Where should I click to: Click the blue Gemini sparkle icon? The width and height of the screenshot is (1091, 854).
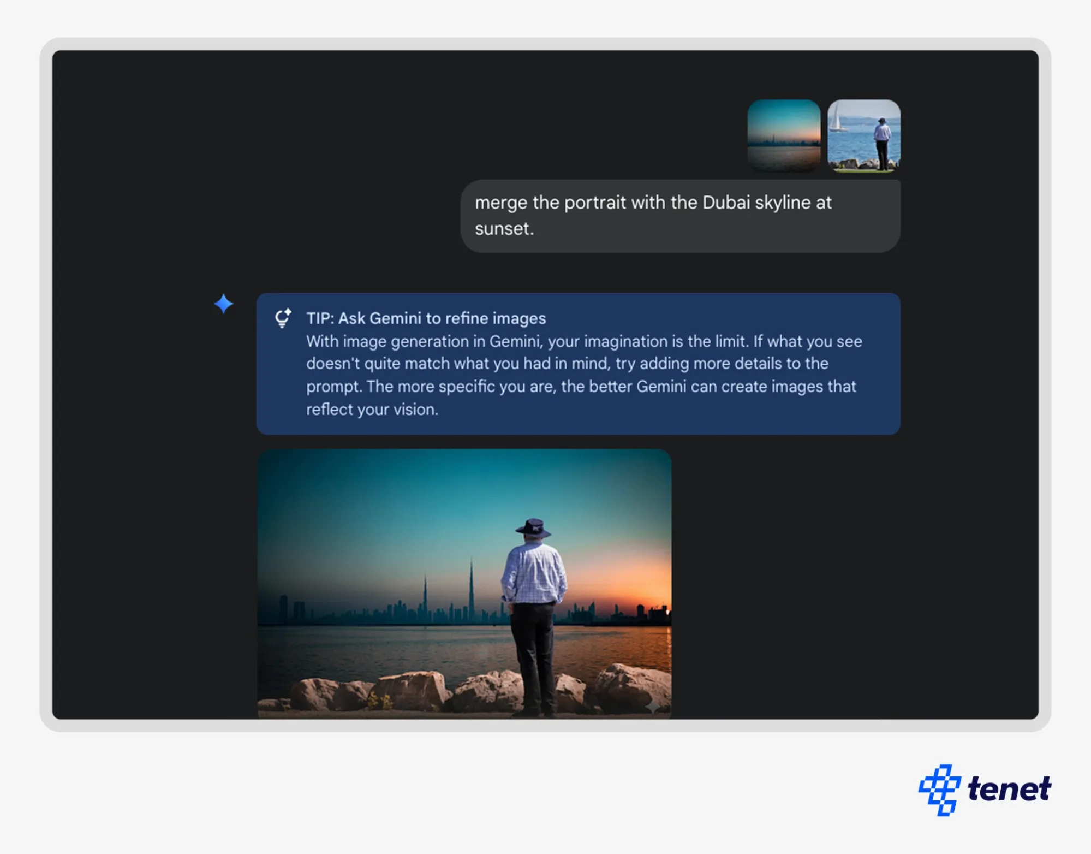point(223,304)
